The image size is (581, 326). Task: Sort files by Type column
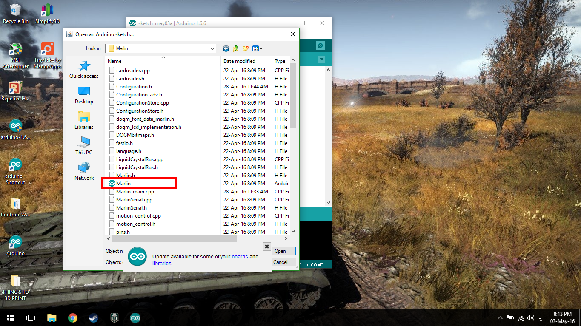[280, 61]
